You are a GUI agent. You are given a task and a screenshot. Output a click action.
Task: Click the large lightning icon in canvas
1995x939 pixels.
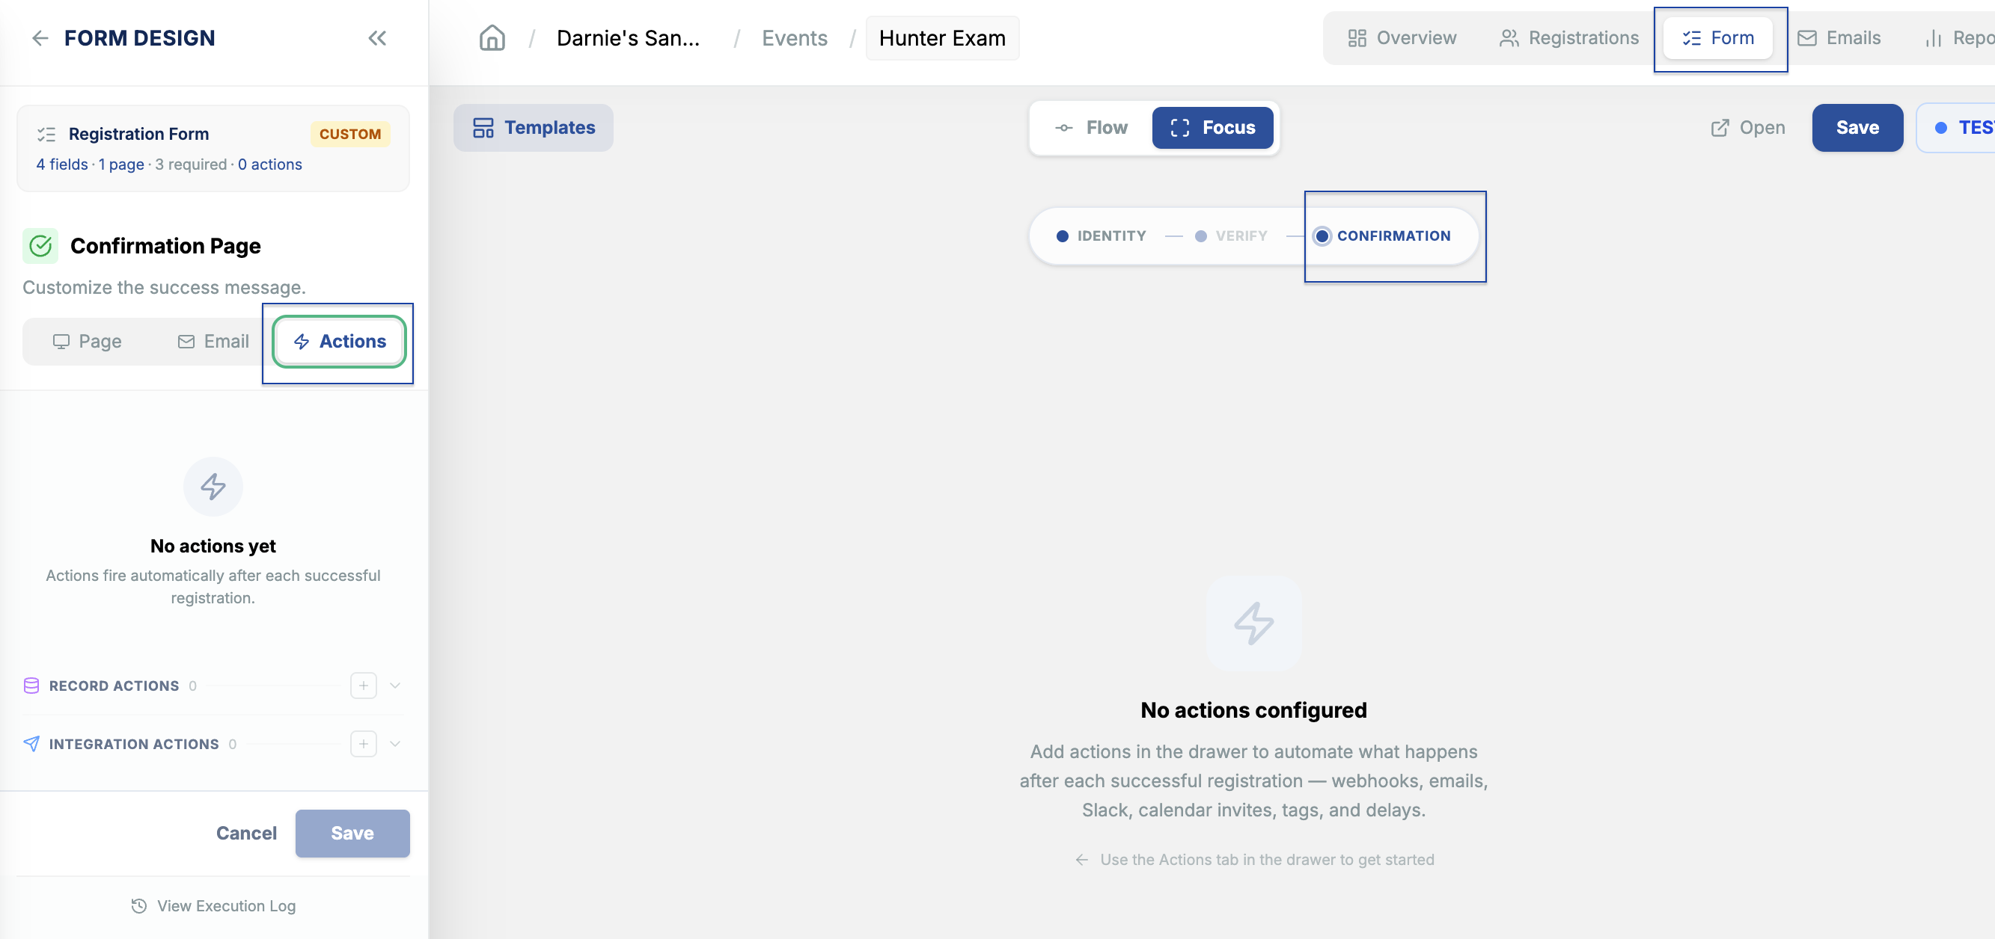click(x=1254, y=624)
